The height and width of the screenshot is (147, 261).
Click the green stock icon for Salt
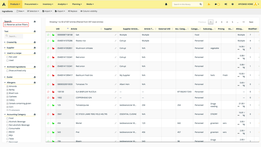pyautogui.click(x=53, y=35)
